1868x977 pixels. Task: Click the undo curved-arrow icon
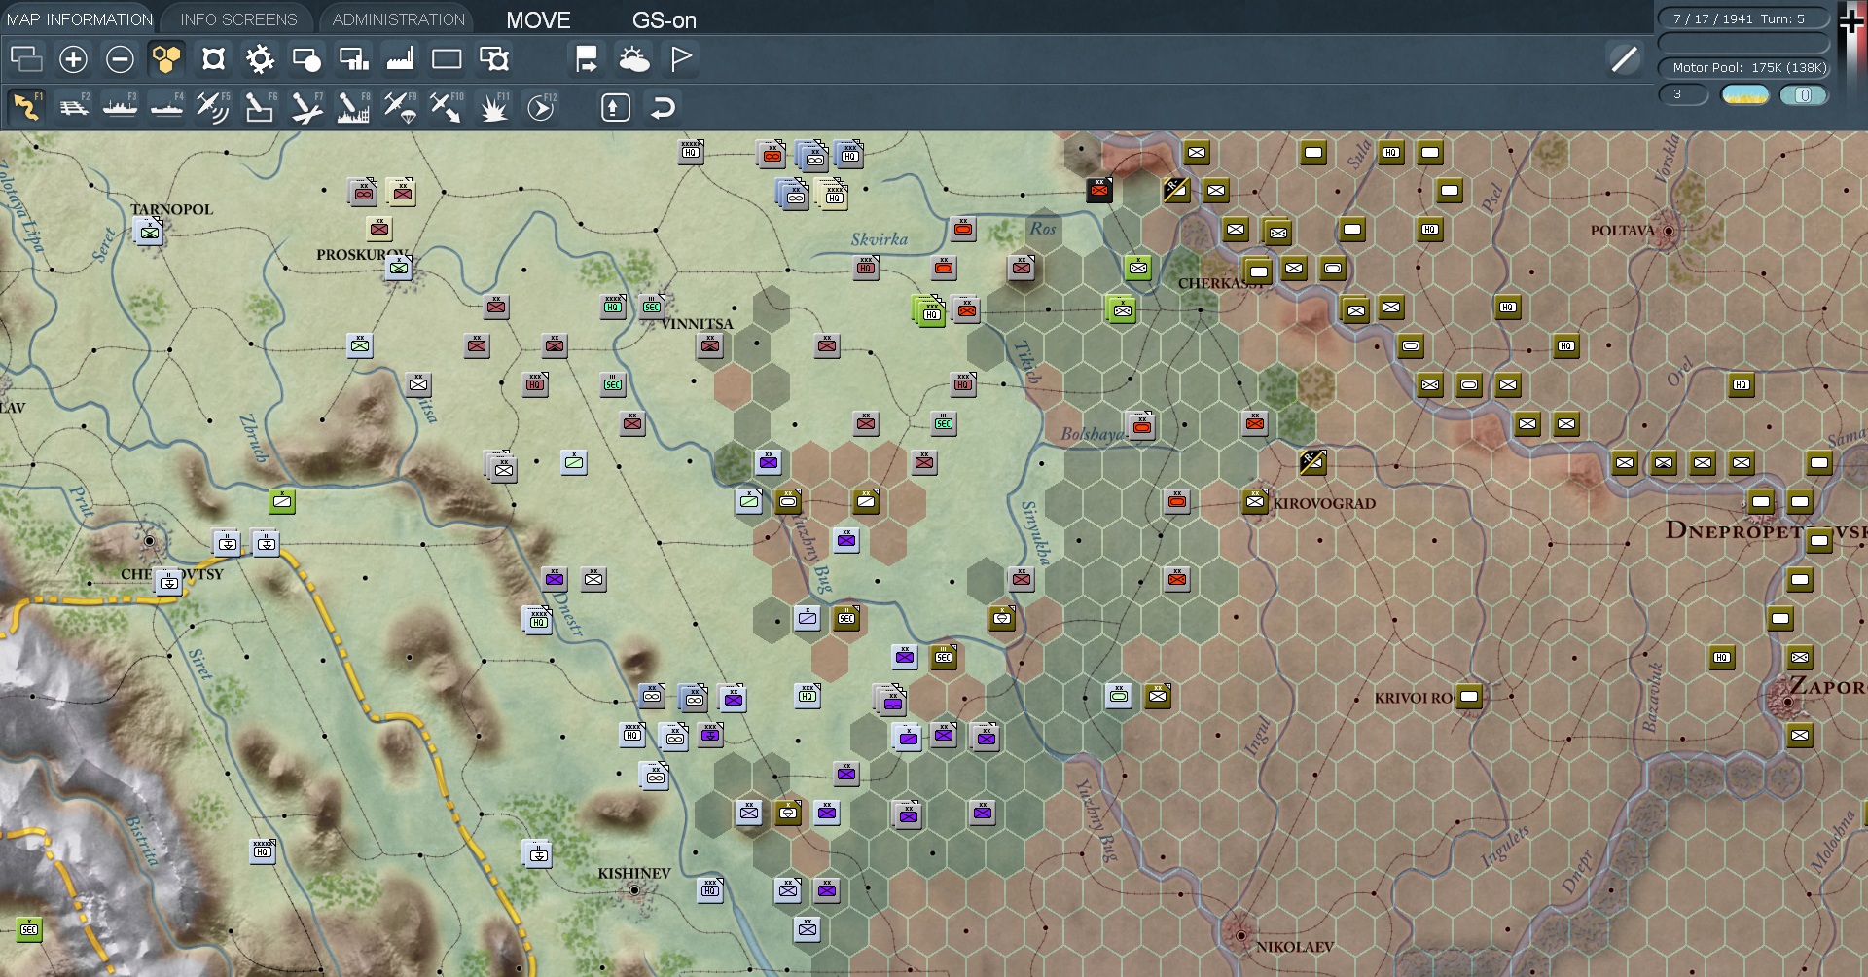663,107
